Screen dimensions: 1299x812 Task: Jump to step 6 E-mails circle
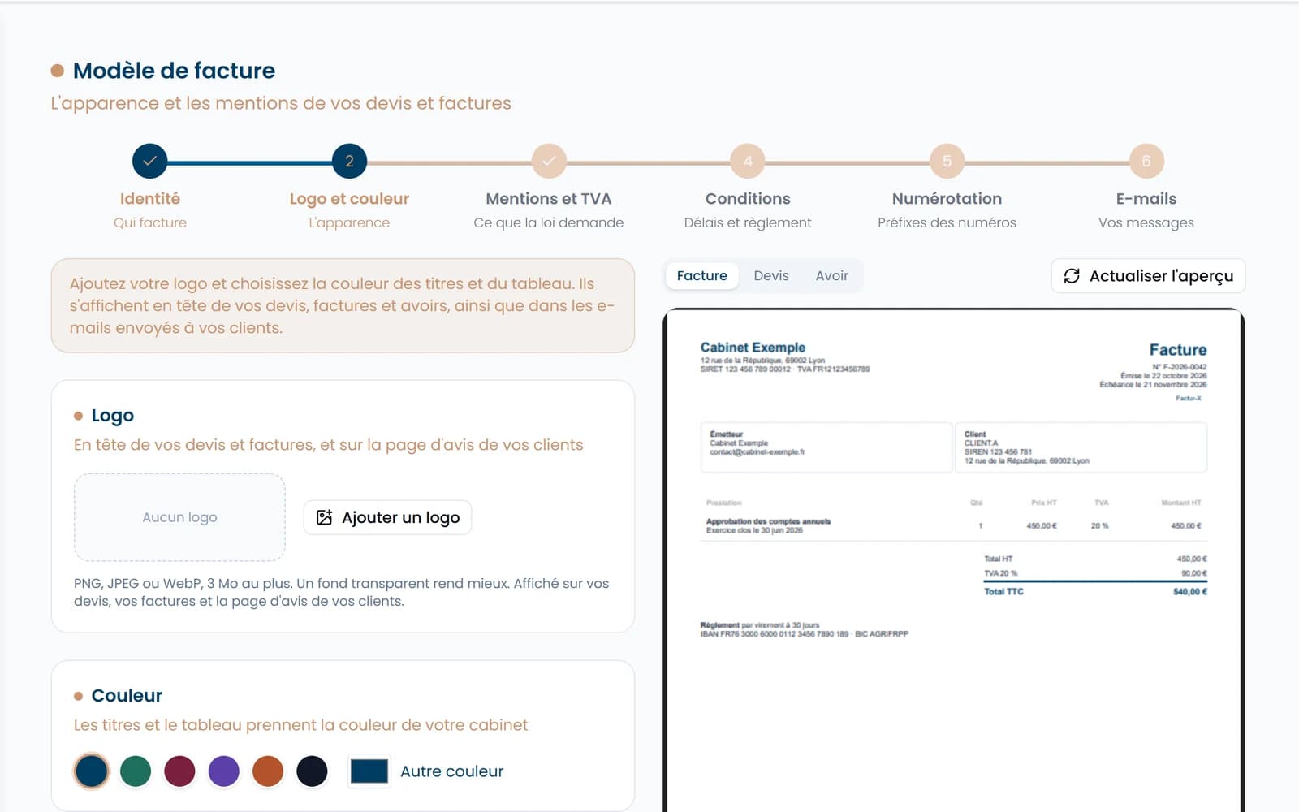[1146, 161]
